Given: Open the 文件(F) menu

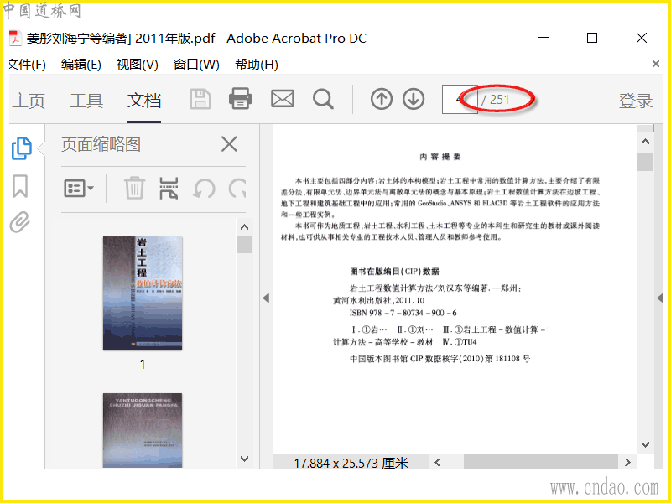Looking at the screenshot, I should [27, 65].
